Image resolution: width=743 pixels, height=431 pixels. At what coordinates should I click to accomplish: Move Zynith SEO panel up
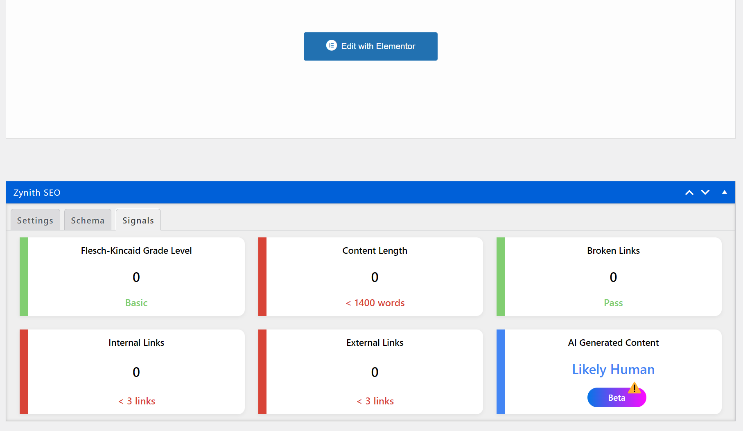click(689, 192)
